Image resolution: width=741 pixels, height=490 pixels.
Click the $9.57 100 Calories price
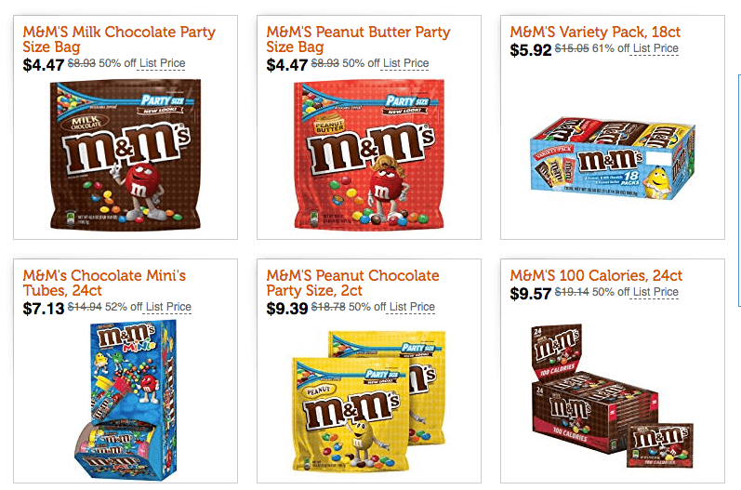point(531,294)
